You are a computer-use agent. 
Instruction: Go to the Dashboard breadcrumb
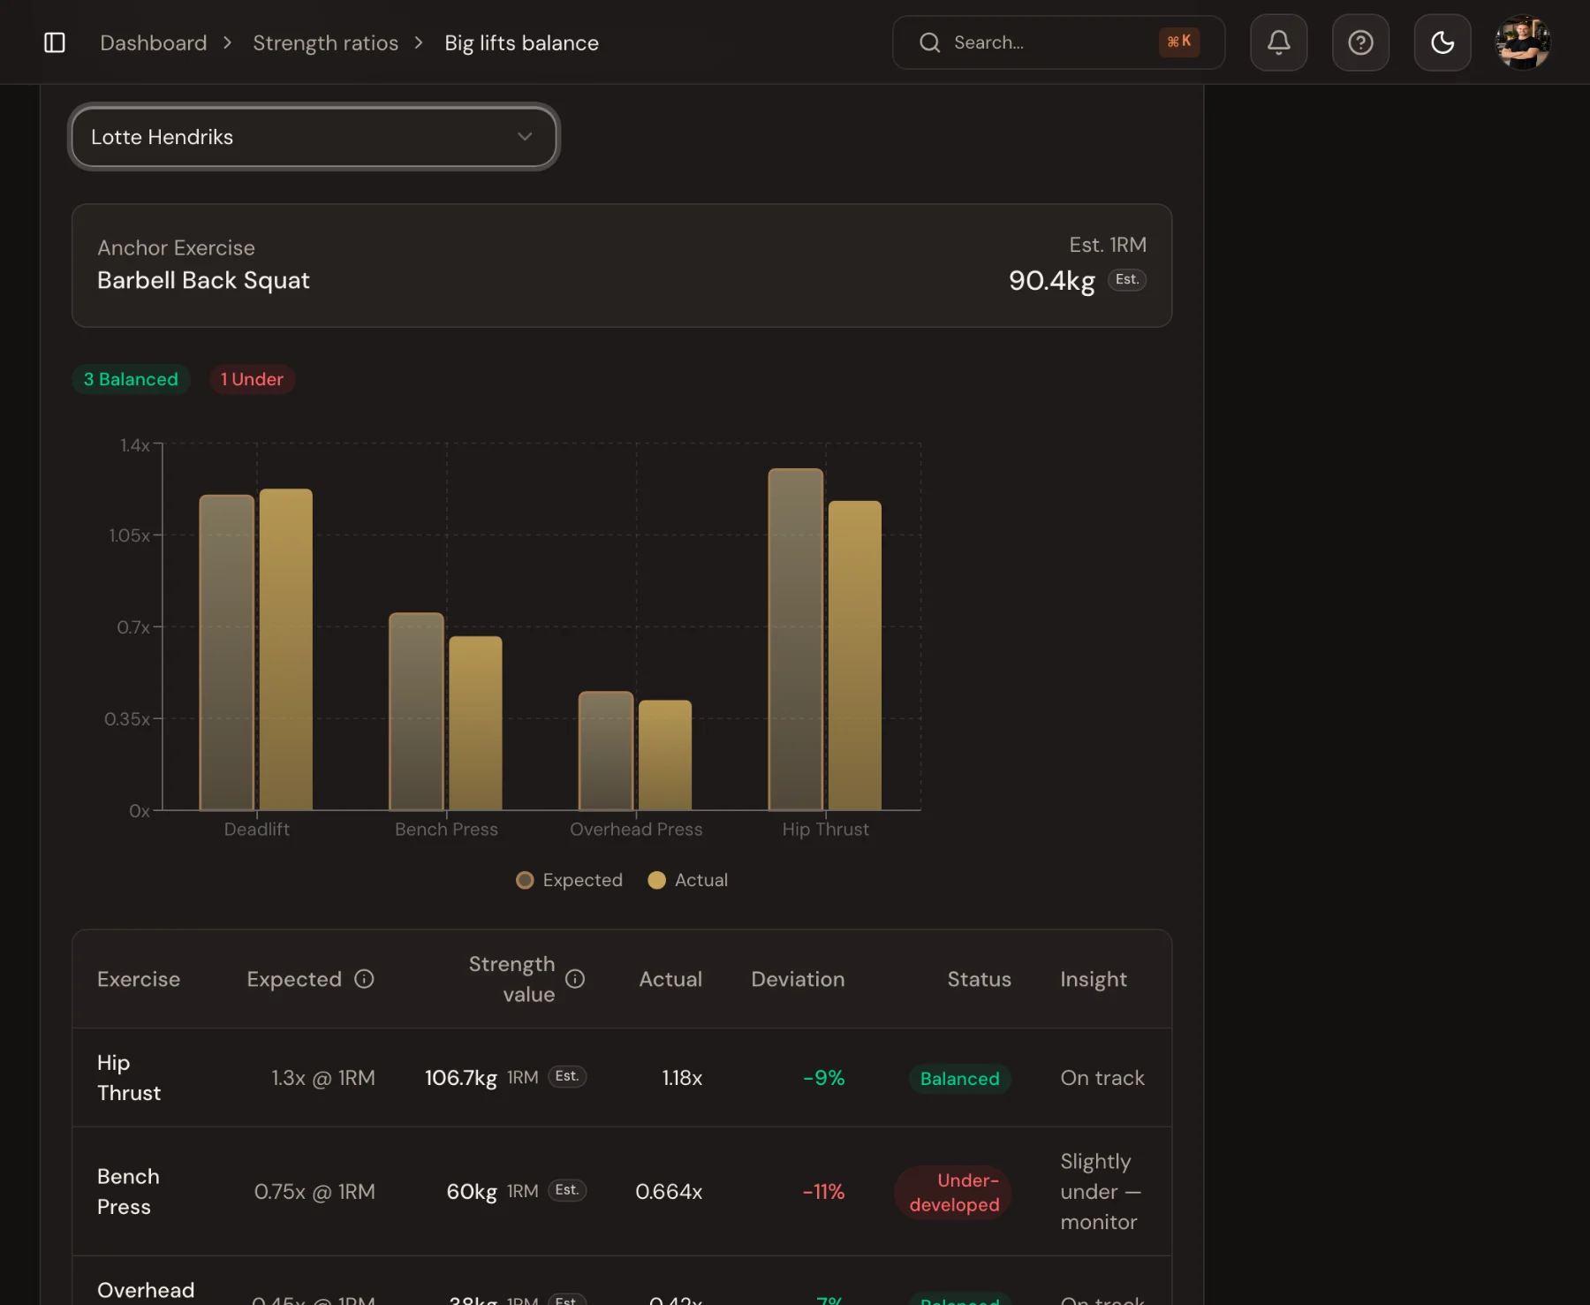pos(154,42)
